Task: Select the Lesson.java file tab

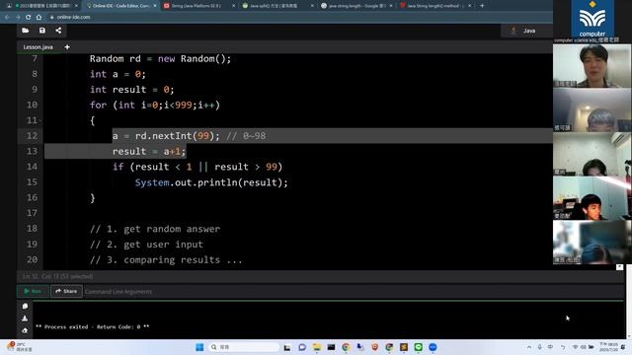Action: [x=38, y=47]
